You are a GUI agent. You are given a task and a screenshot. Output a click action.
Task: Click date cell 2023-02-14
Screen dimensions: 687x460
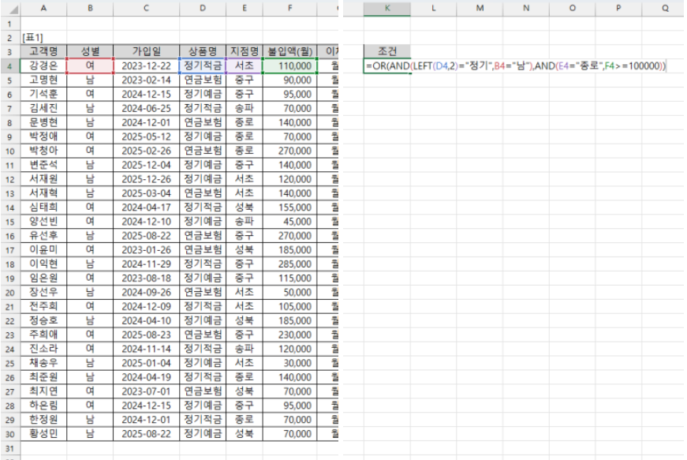point(146,80)
